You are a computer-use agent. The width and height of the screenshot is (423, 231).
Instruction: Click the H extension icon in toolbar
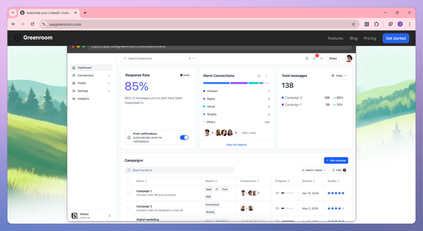click(x=367, y=24)
